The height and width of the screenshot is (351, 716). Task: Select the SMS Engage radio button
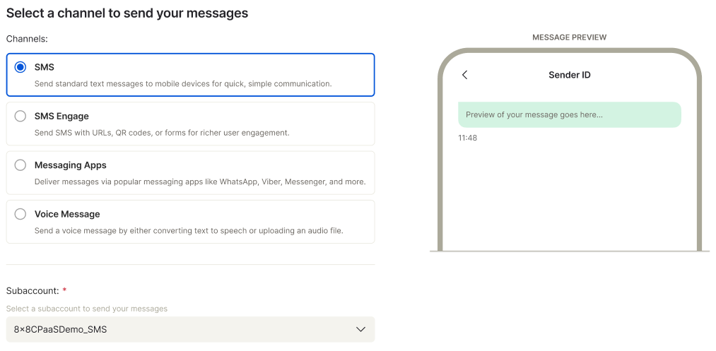tap(20, 116)
